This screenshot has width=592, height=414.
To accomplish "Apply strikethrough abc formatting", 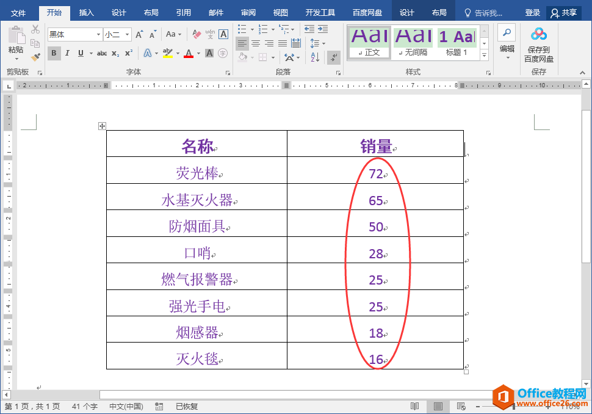I will point(101,53).
